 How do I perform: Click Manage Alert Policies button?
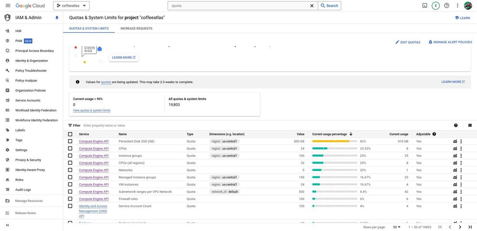450,42
